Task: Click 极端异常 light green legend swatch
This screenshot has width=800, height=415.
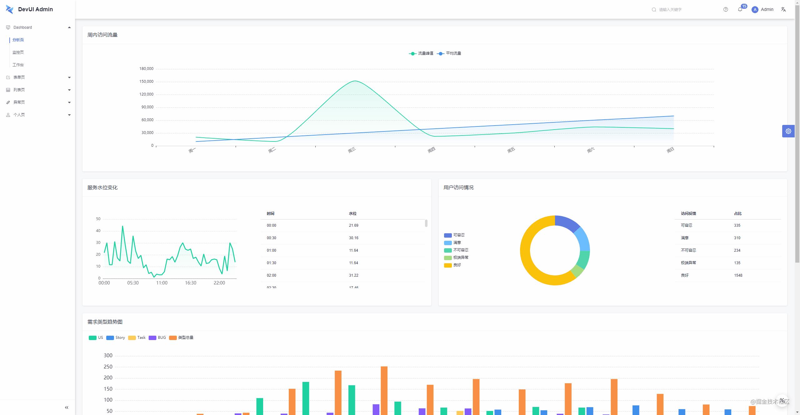Action: [448, 258]
